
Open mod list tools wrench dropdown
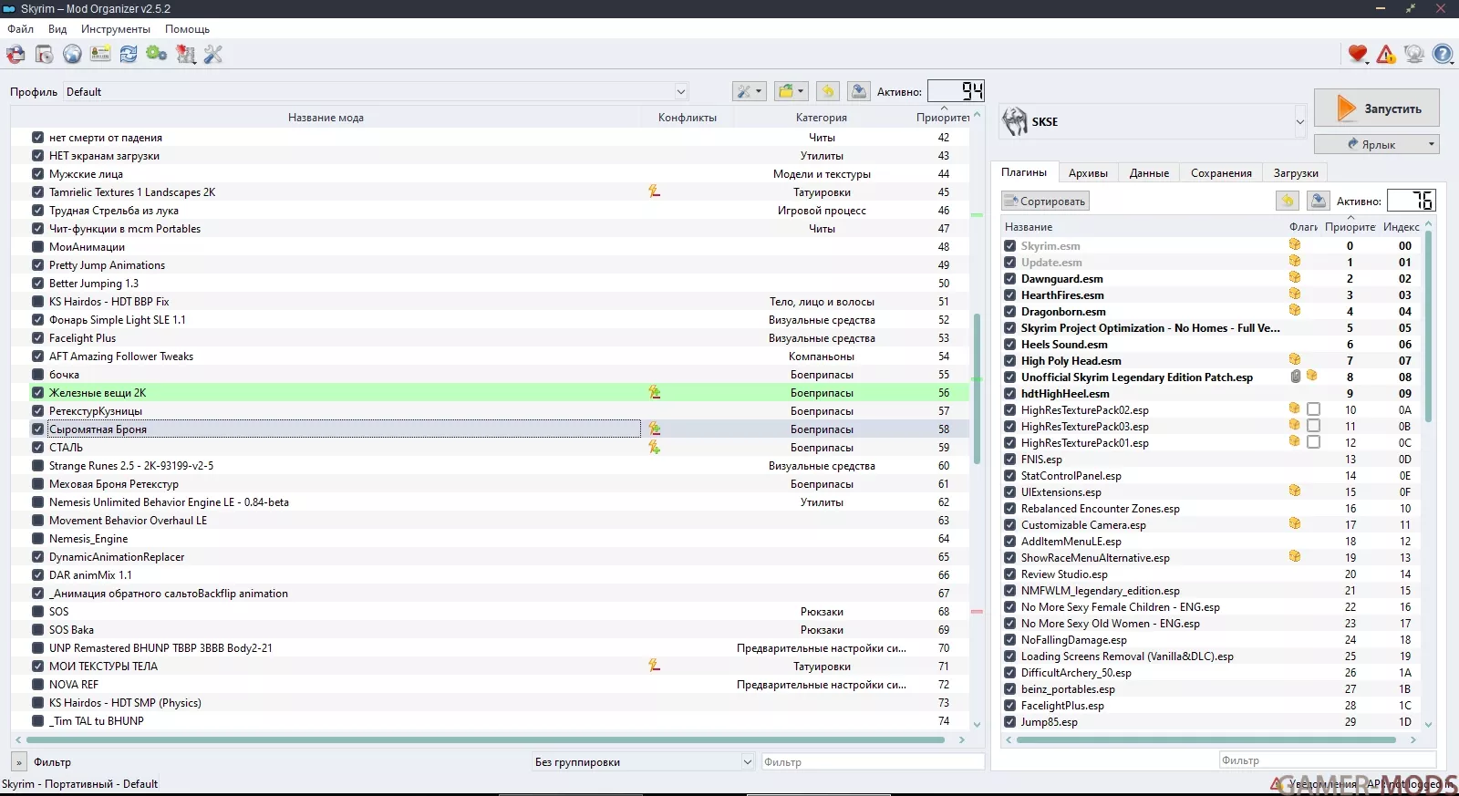[749, 91]
